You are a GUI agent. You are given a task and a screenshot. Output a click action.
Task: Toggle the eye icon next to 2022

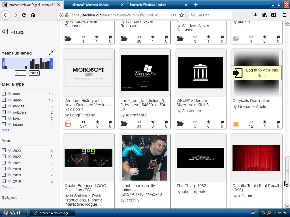click(x=9, y=156)
